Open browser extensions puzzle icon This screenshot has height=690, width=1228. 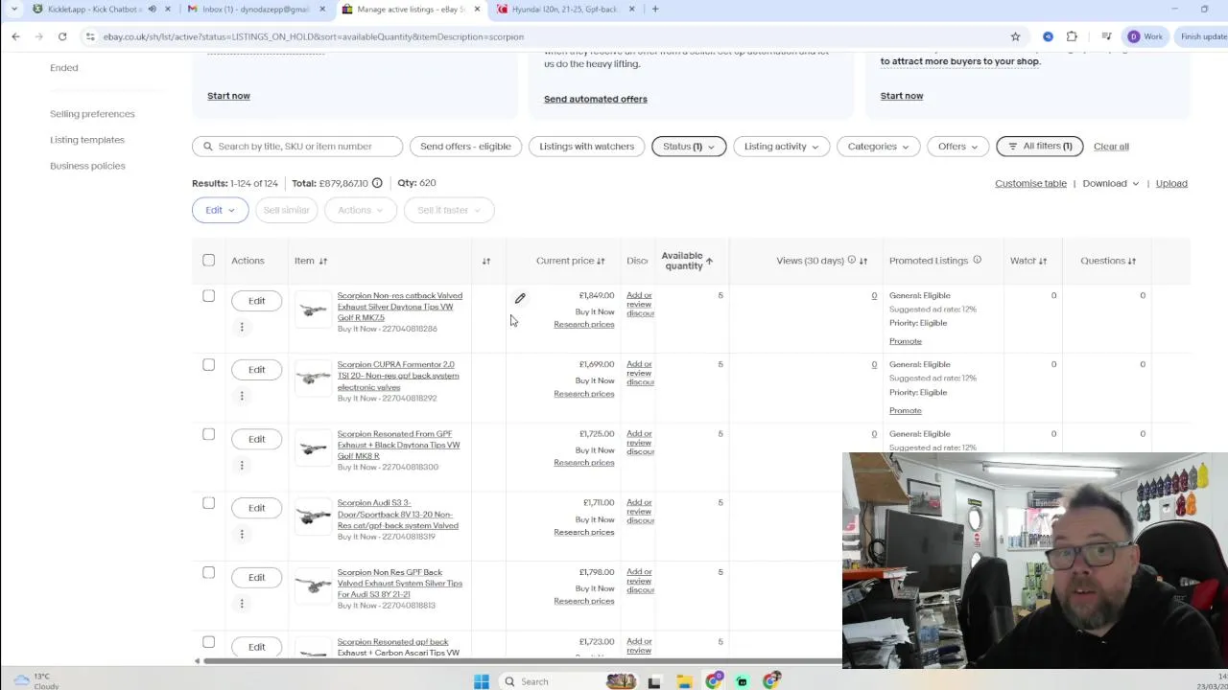(1072, 36)
